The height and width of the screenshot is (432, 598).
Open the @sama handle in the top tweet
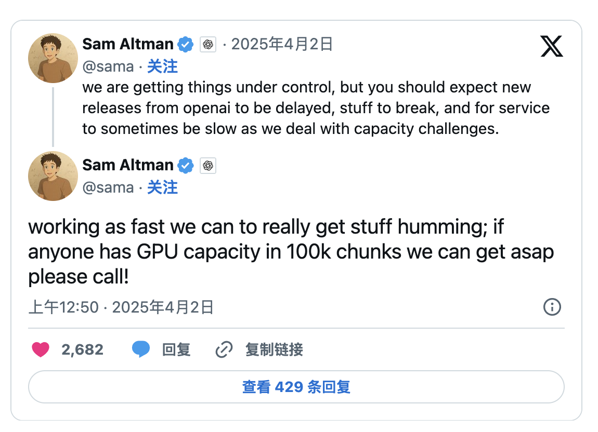108,66
